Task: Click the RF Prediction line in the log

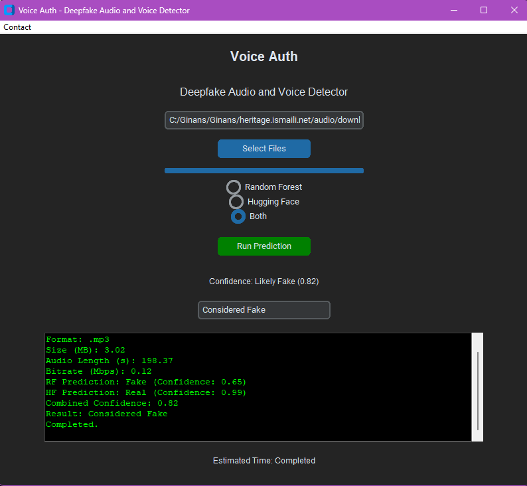Action: click(146, 382)
